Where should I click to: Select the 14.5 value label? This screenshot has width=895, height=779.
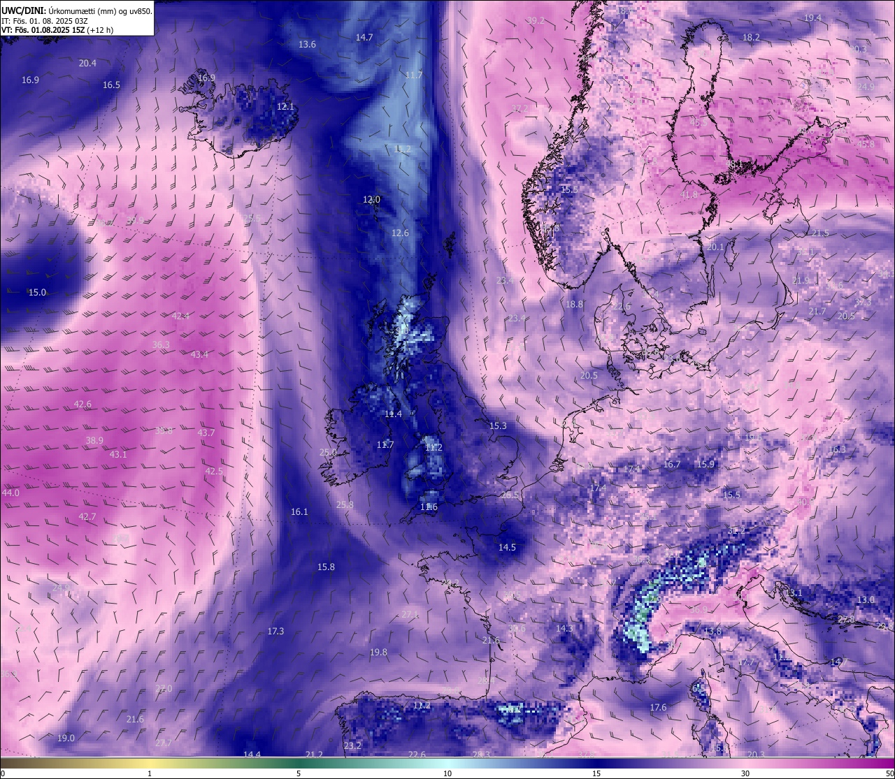[507, 547]
